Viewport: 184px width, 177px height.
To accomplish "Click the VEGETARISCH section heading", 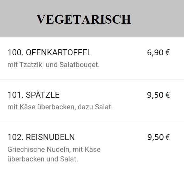I will [84, 19].
